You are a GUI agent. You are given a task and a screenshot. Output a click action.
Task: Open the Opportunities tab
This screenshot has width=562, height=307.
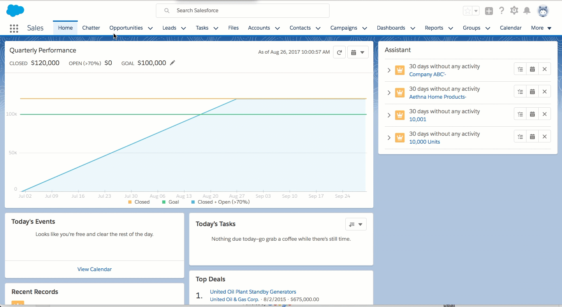[x=126, y=28]
